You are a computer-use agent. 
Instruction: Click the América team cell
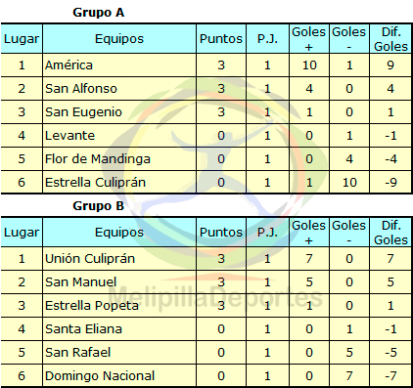(119, 65)
